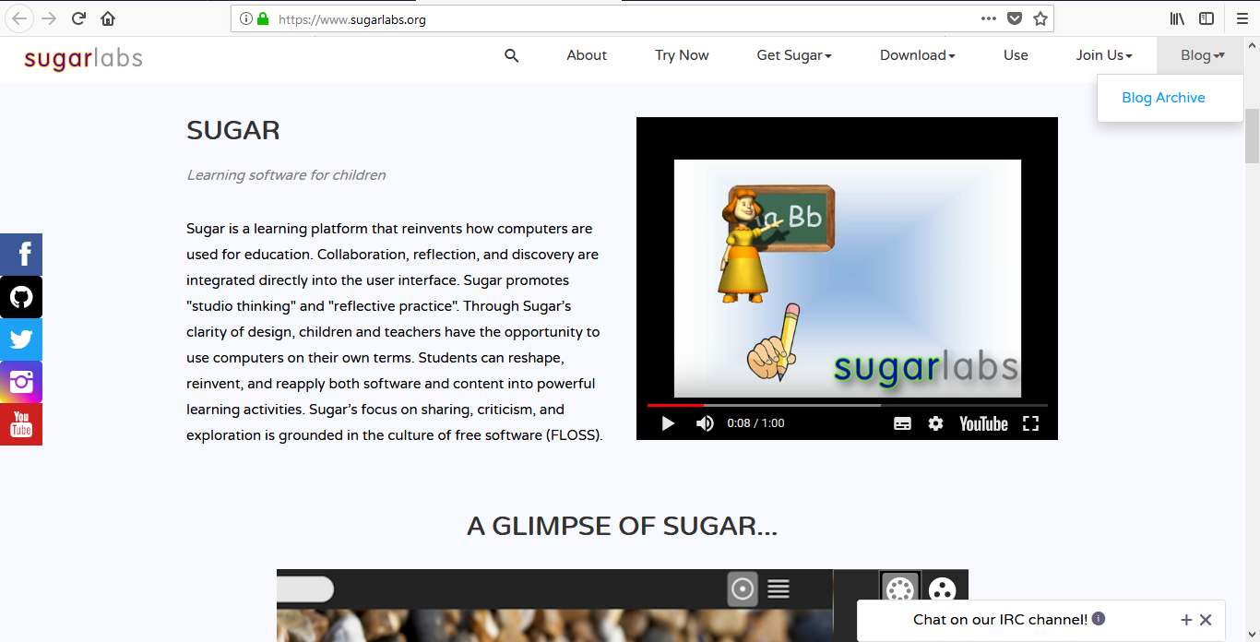
Task: Visit Instagram via the sidebar icon
Action: tap(20, 381)
